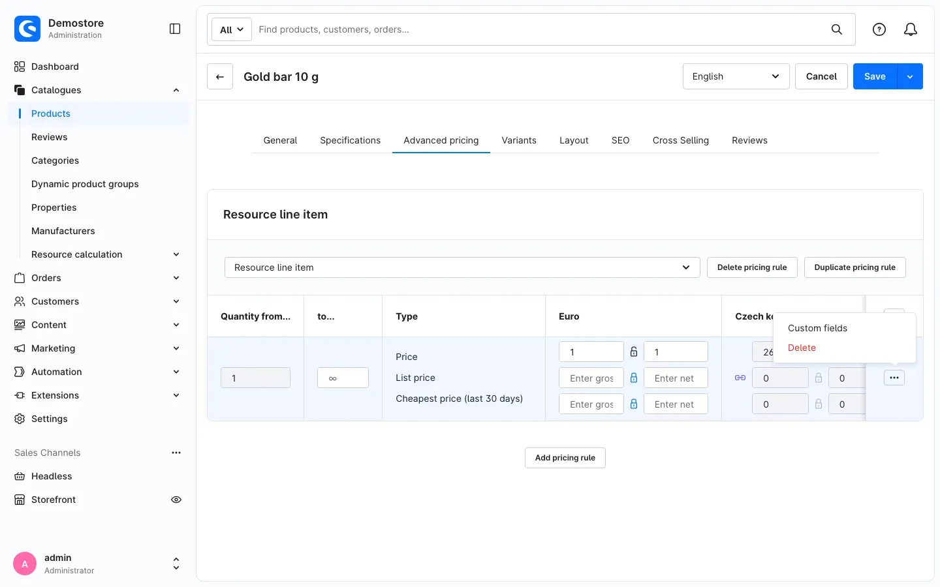Open the English language selector
The image size is (940, 587).
(736, 76)
